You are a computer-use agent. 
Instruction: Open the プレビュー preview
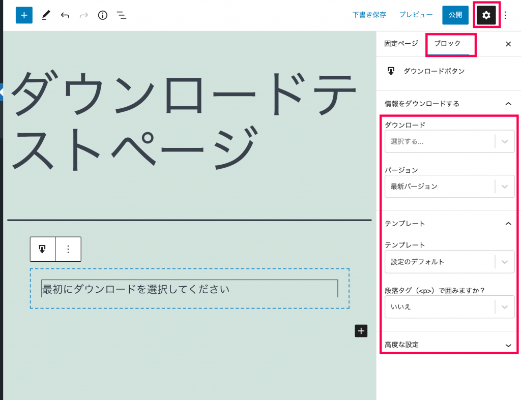[x=416, y=15]
